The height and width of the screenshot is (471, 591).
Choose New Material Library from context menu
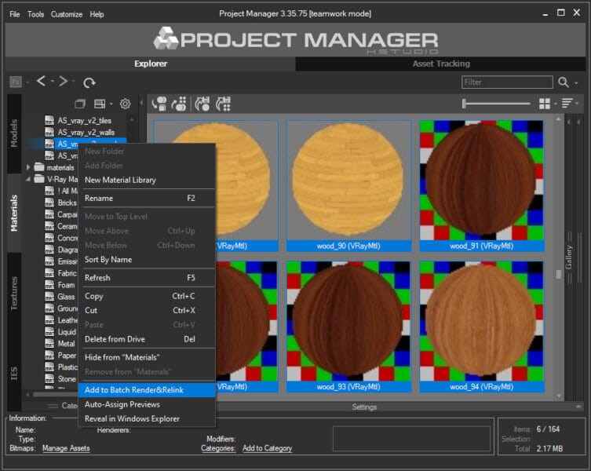coord(147,180)
